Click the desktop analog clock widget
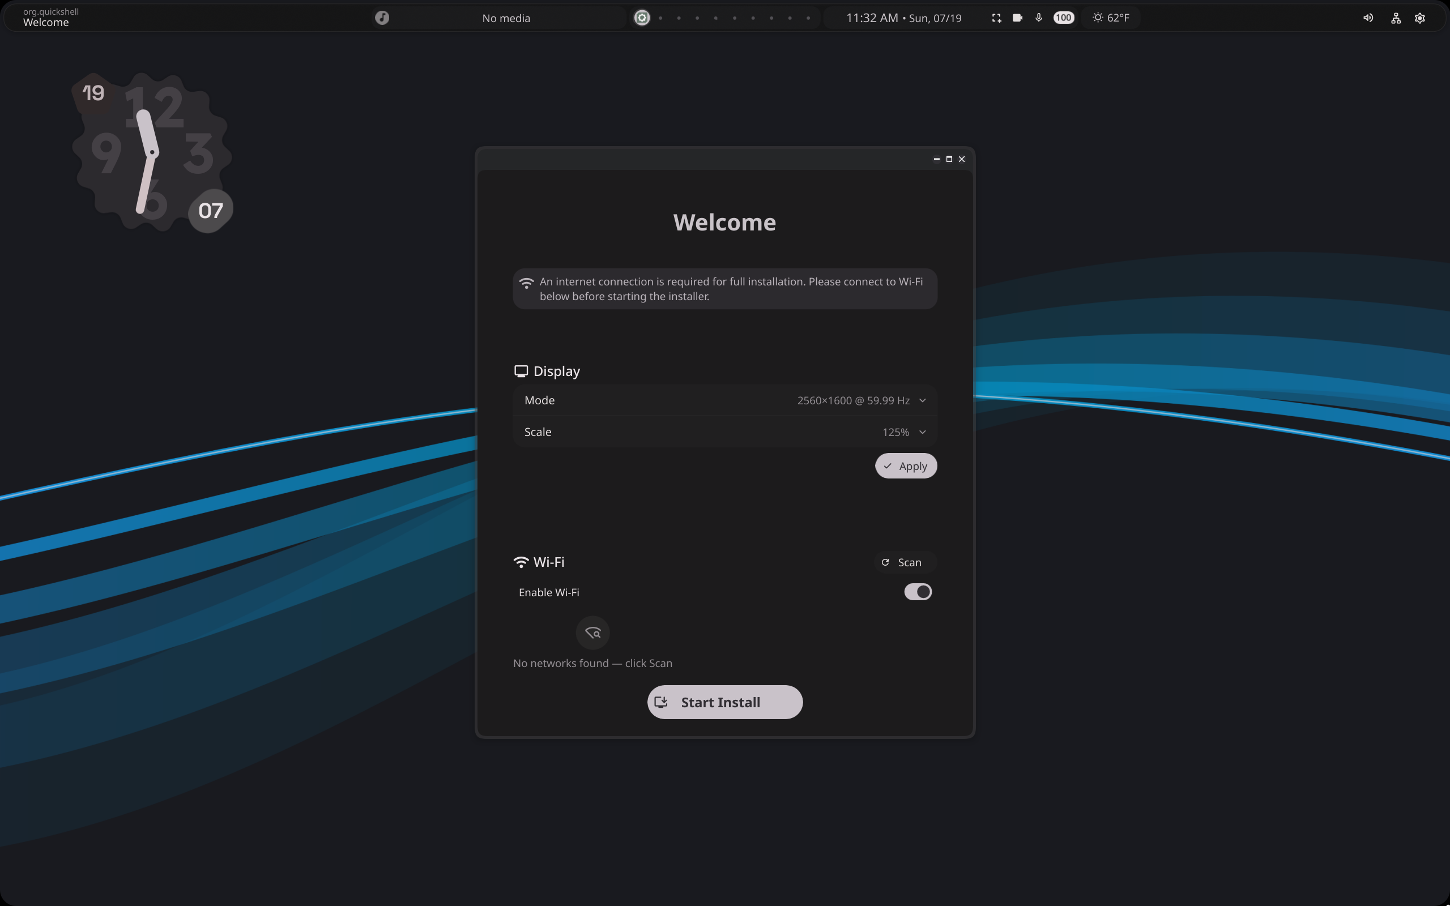The image size is (1450, 906). [152, 152]
